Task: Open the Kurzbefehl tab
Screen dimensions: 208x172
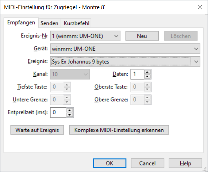Action: (x=77, y=23)
